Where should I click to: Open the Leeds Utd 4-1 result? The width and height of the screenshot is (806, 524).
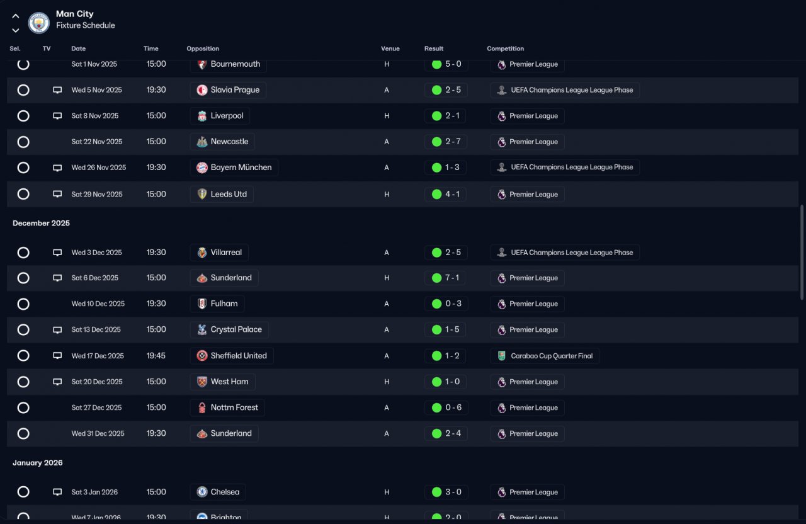point(446,194)
